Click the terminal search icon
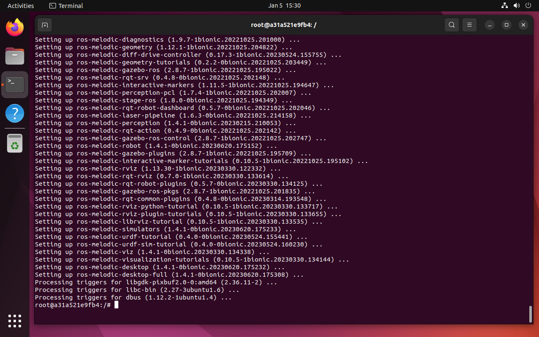The image size is (539, 337). [x=452, y=25]
